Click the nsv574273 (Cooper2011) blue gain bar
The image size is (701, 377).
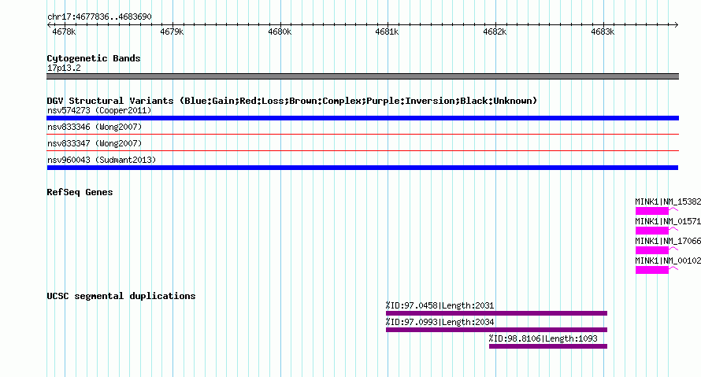362,118
